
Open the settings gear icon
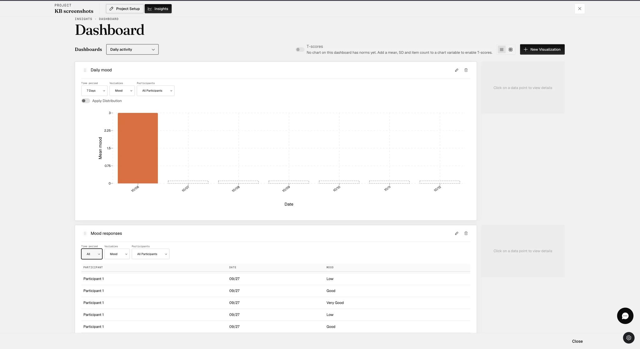[x=629, y=338]
